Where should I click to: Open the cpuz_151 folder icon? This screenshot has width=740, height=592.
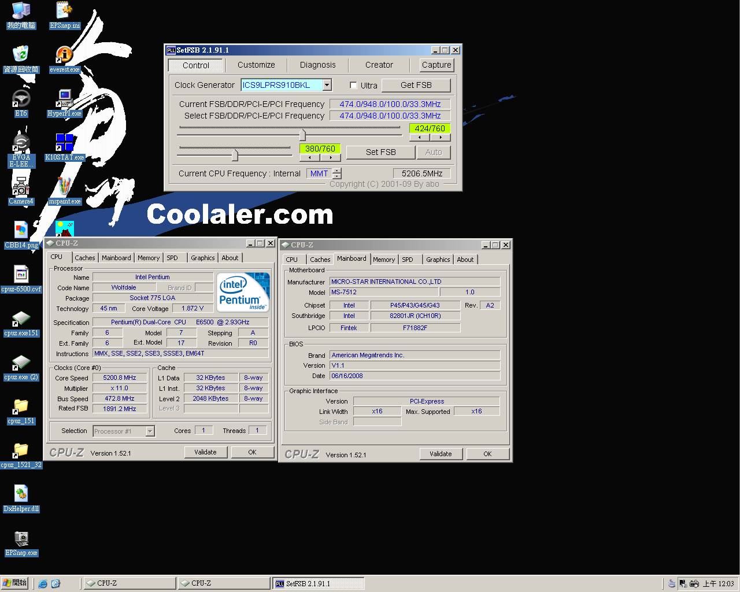(x=21, y=411)
